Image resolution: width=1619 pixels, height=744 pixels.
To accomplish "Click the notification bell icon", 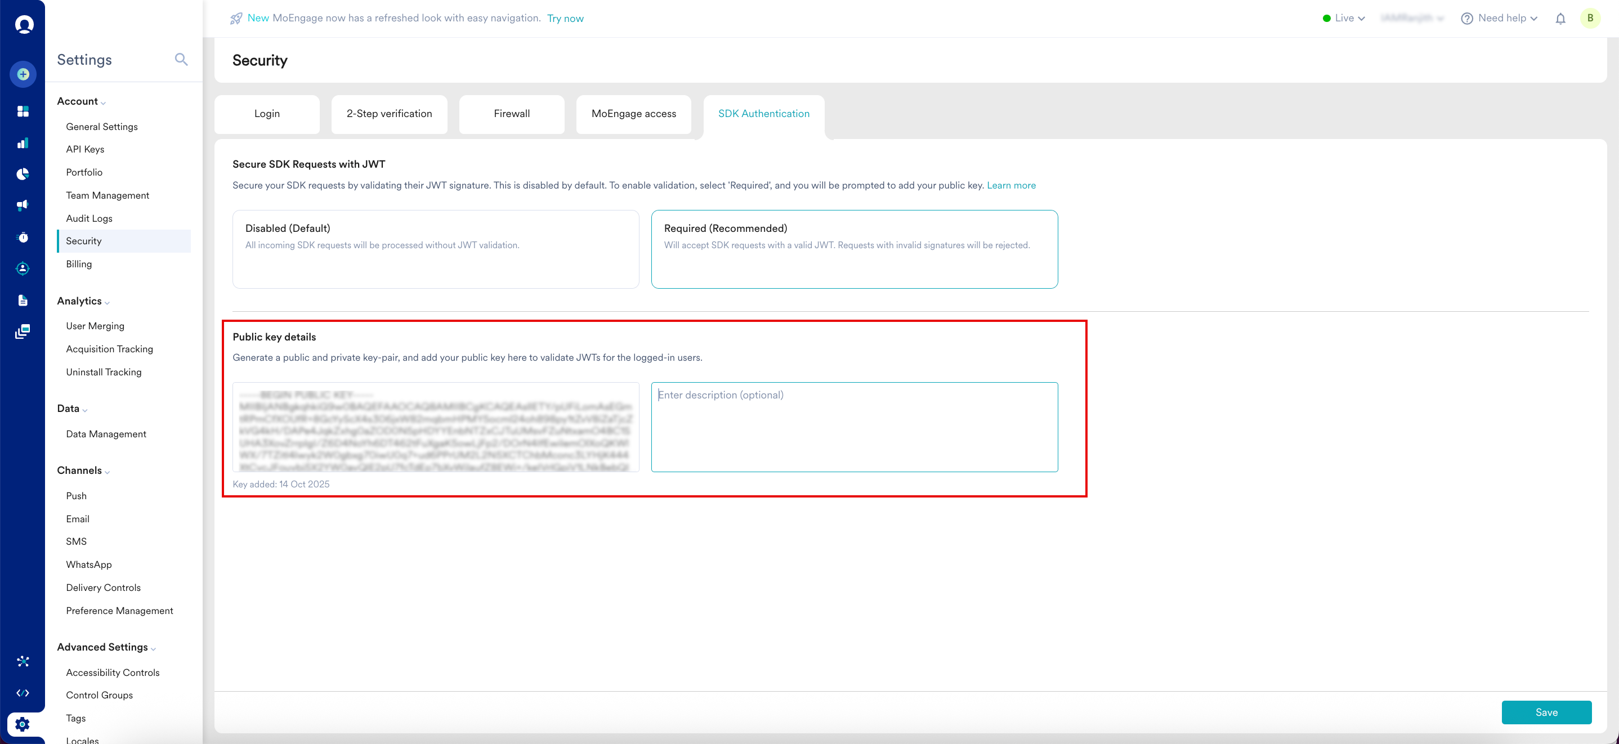I will (x=1560, y=19).
